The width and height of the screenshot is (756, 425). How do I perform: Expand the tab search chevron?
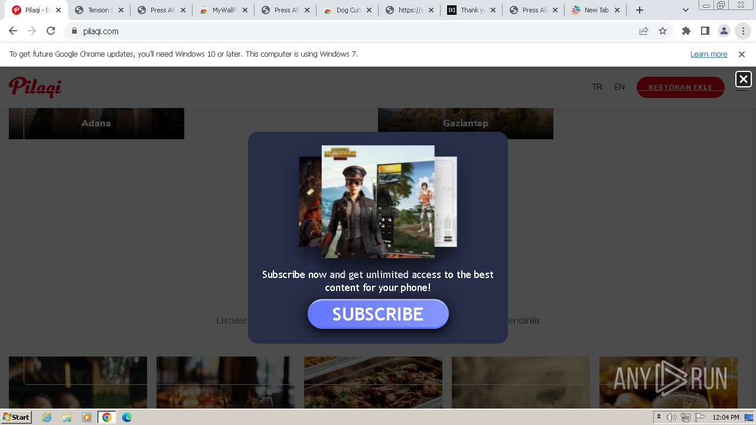tap(686, 10)
